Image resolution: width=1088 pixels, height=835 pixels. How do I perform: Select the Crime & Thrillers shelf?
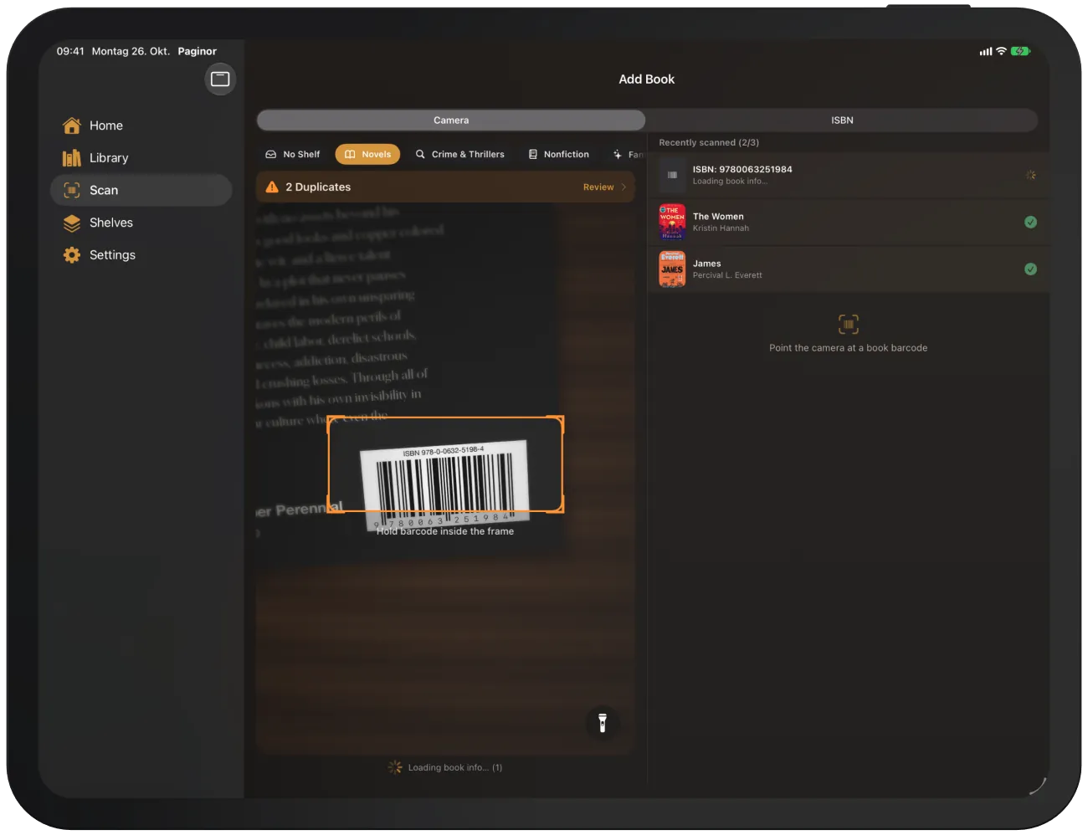[460, 155]
